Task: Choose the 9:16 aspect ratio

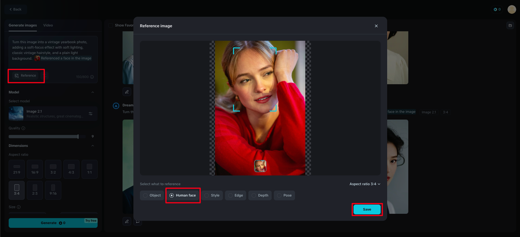Action: click(53, 190)
